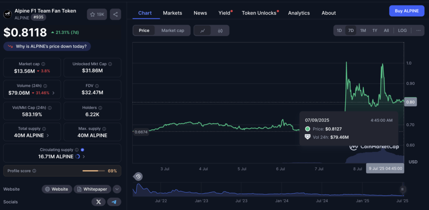Screen dimensions: 429x210
Task: Click the verified badge on Circulating supply
Action: (x=83, y=150)
